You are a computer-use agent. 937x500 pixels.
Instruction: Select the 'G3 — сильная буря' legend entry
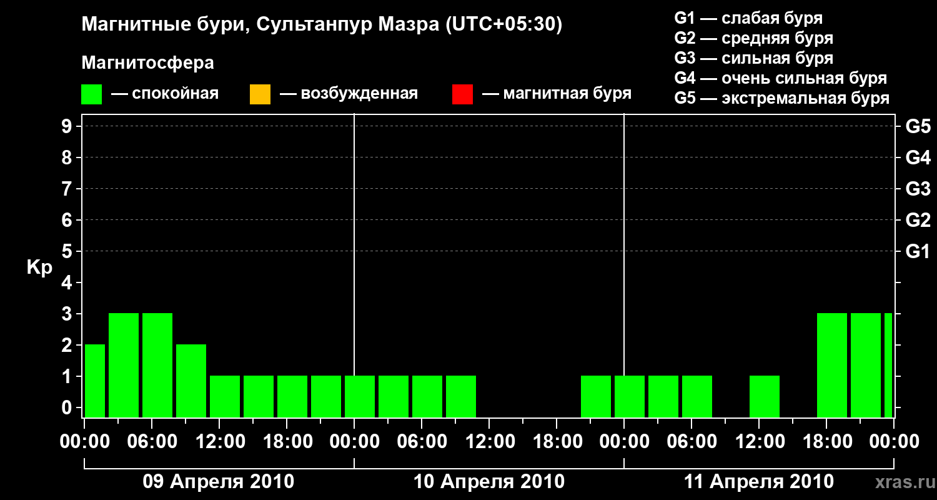[x=753, y=58]
